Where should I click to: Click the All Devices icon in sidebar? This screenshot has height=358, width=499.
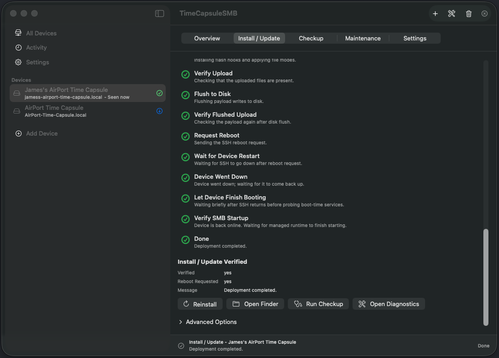click(18, 33)
